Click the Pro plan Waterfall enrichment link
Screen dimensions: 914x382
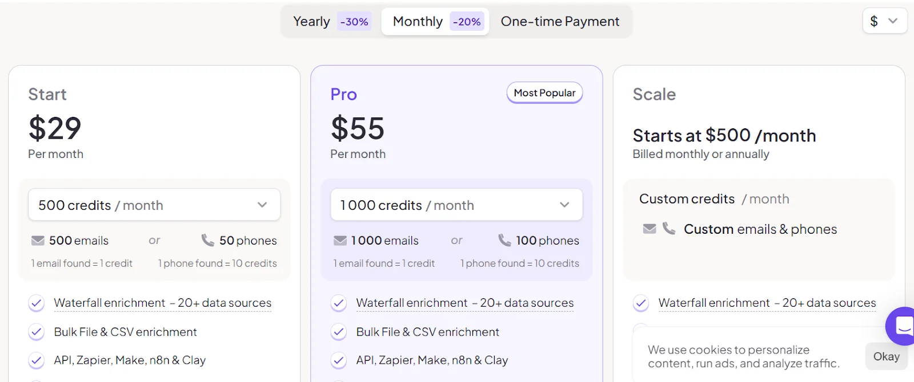(x=464, y=303)
